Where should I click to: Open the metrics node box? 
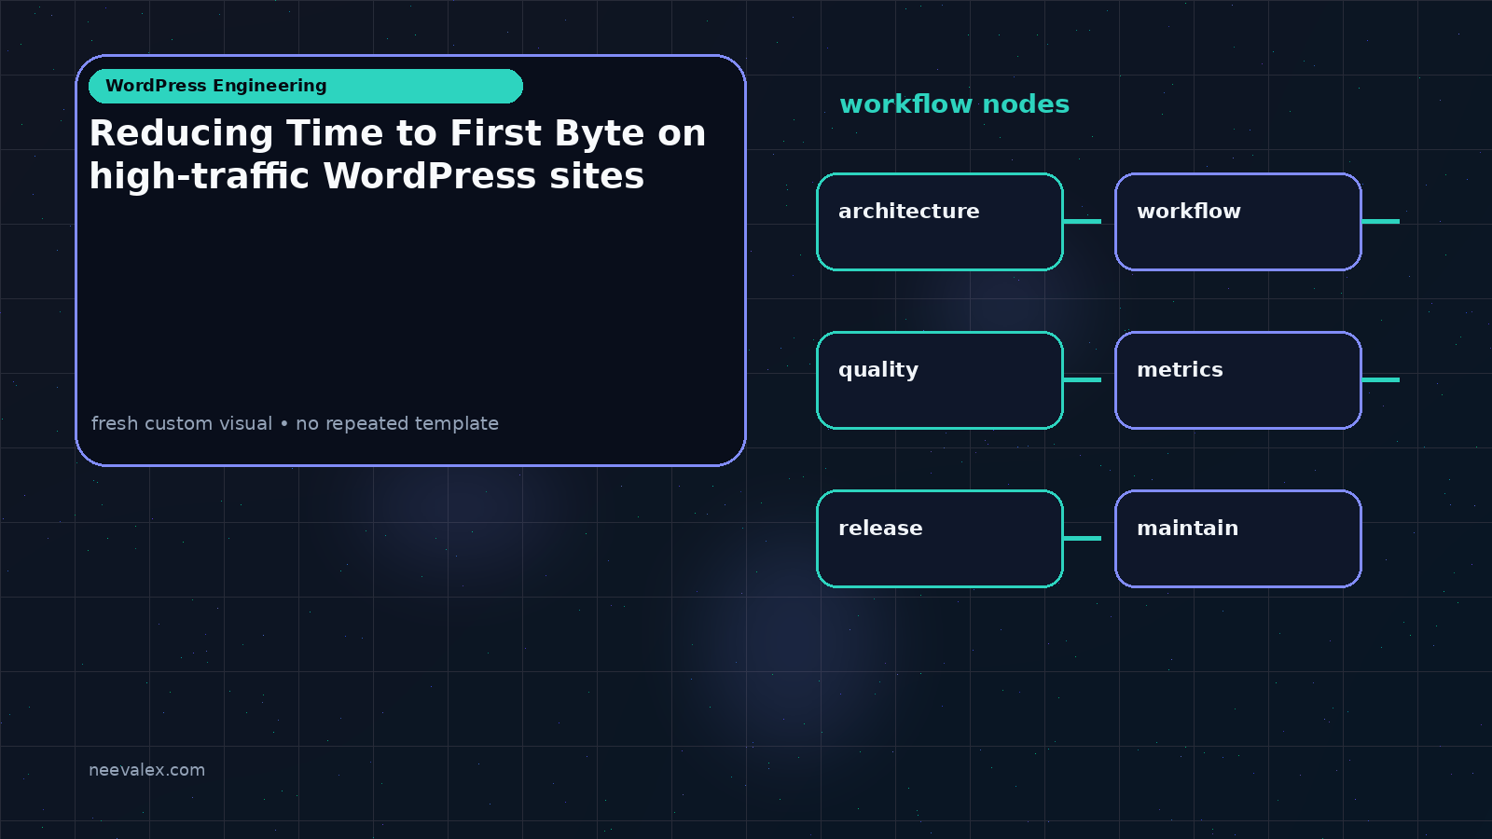1238,380
